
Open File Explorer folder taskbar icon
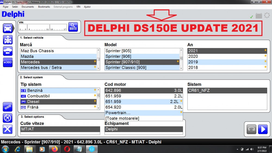coord(30,149)
